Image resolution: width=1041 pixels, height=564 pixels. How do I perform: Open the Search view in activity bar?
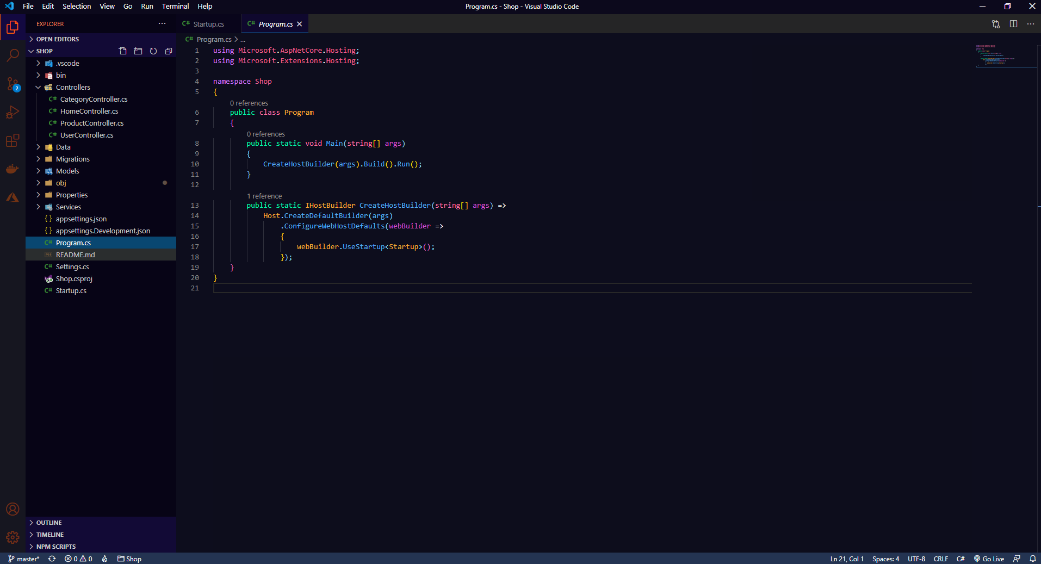(13, 55)
